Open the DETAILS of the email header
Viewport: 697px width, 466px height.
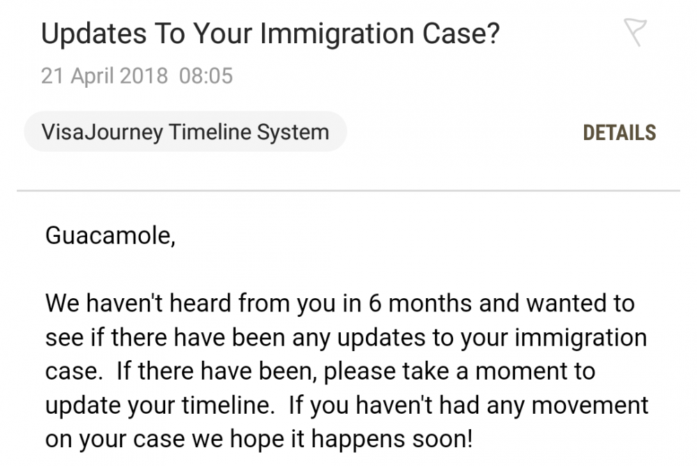point(619,133)
